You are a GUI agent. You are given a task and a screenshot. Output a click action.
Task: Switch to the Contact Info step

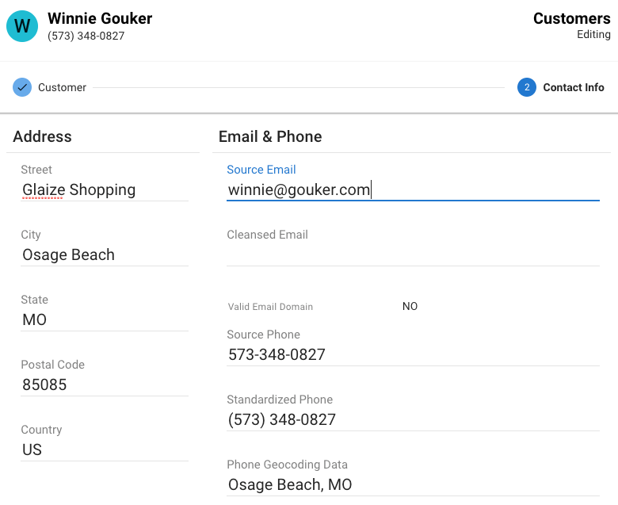pos(573,87)
